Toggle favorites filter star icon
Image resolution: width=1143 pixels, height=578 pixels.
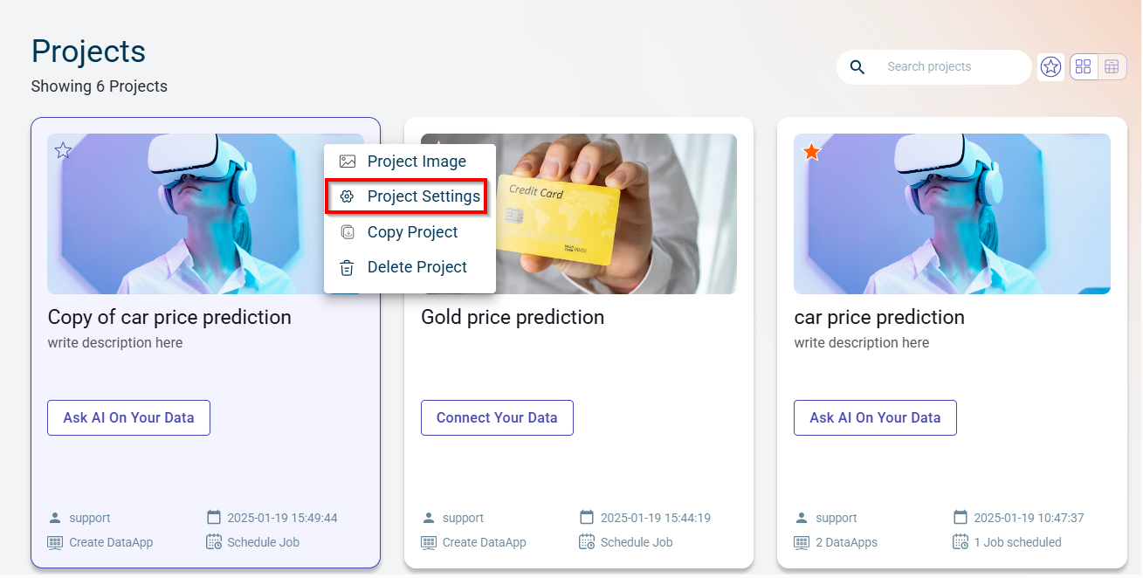click(1050, 67)
